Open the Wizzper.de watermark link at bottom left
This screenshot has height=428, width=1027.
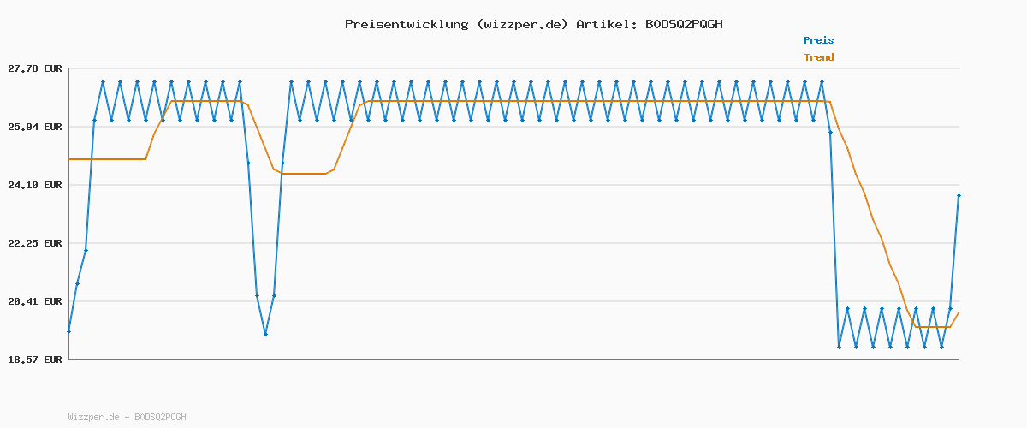pyautogui.click(x=127, y=417)
